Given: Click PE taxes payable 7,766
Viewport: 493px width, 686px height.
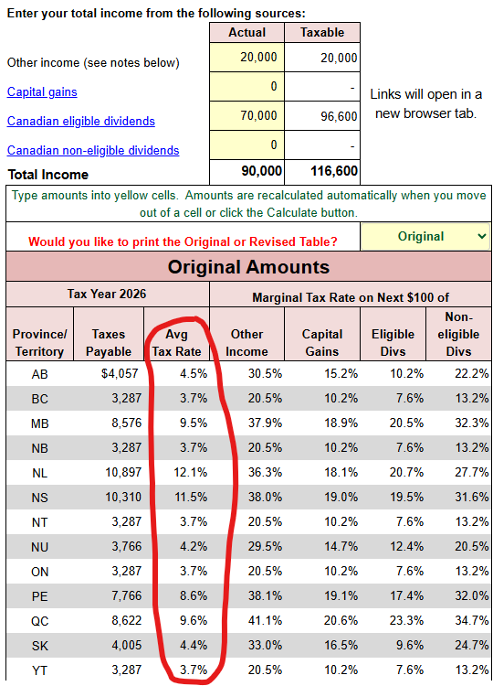Looking at the screenshot, I should (x=126, y=595).
